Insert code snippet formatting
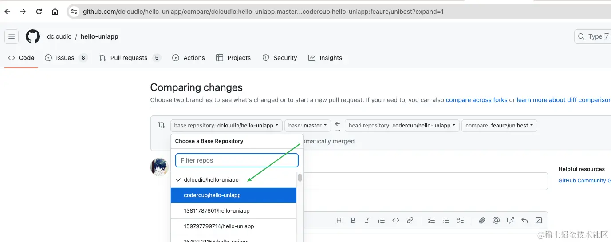Image resolution: width=611 pixels, height=242 pixels. pos(396,220)
